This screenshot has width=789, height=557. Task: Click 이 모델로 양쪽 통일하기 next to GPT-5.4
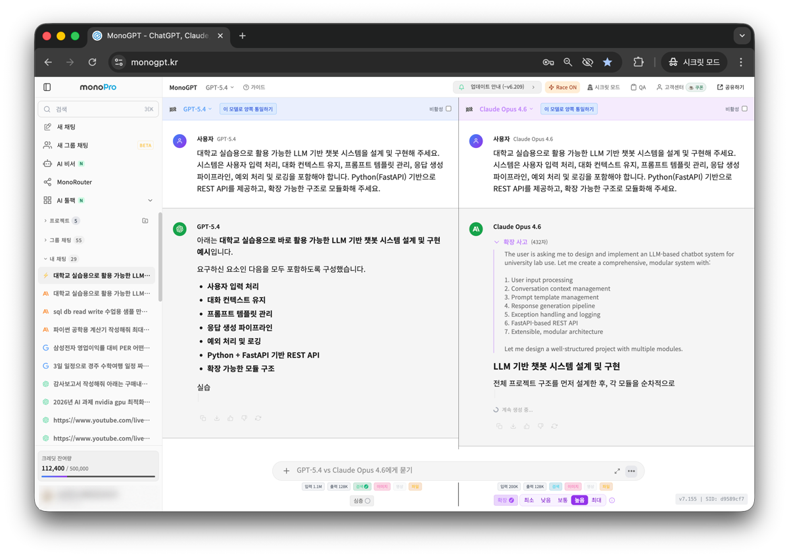point(248,109)
